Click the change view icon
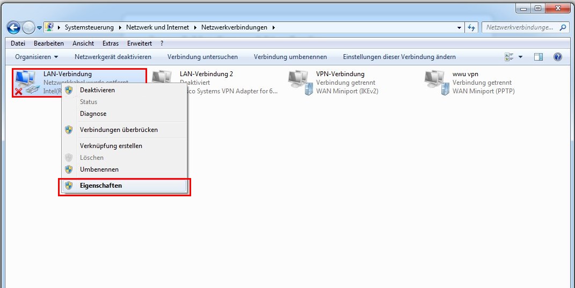 point(510,57)
